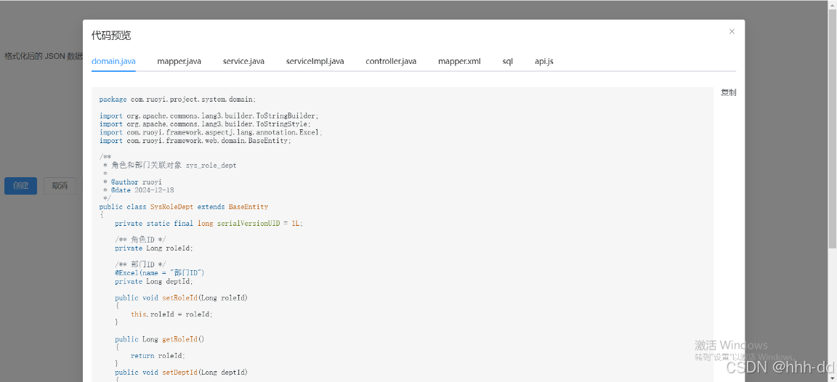
Task: Click the @Excel(name = "部门ID") annotation line
Action: click(x=160, y=272)
